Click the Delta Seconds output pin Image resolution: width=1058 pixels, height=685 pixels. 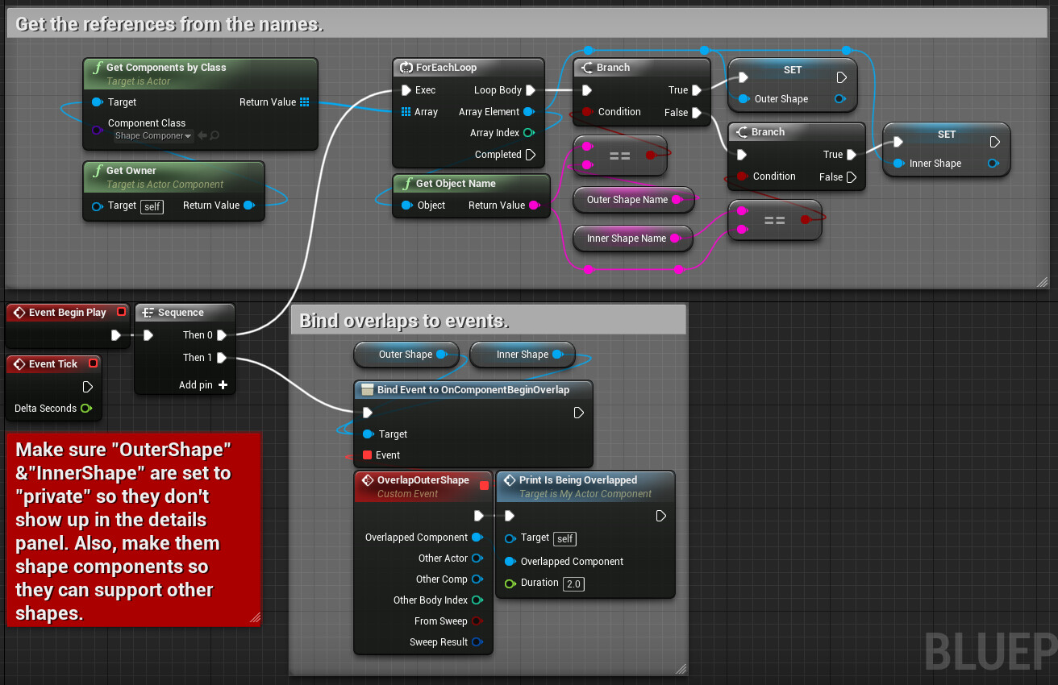(x=86, y=409)
